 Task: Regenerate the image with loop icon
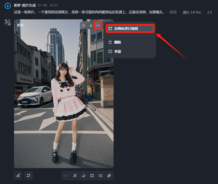[29, 175]
